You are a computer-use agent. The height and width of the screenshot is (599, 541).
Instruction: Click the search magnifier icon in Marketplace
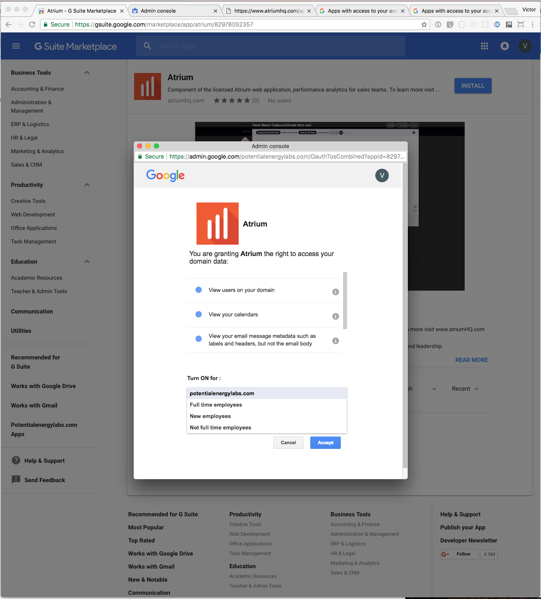tap(147, 46)
